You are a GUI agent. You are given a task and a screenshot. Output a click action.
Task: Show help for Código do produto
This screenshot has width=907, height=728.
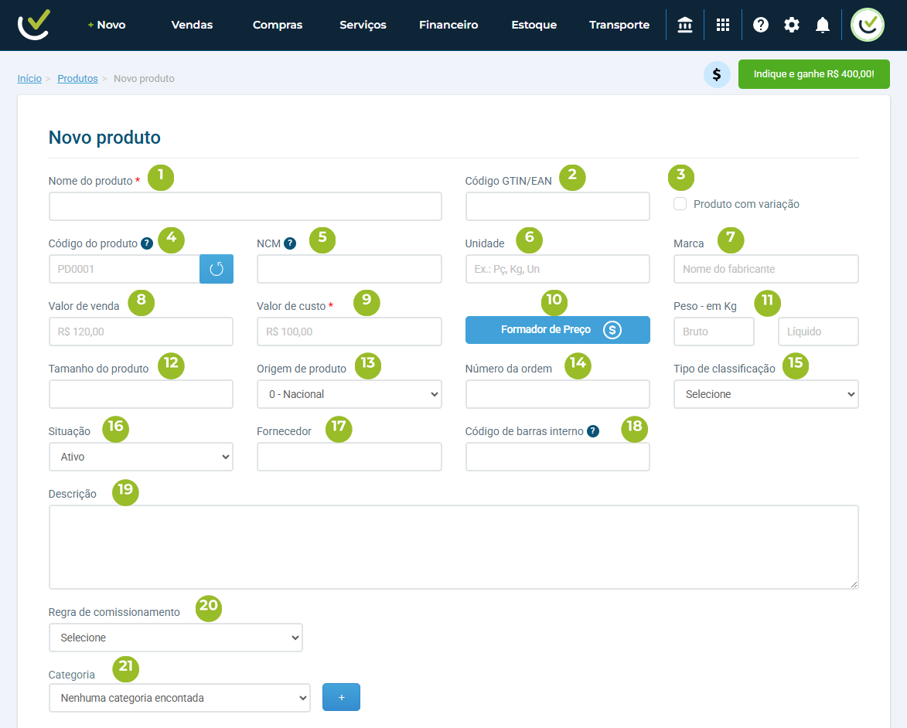pyautogui.click(x=147, y=243)
